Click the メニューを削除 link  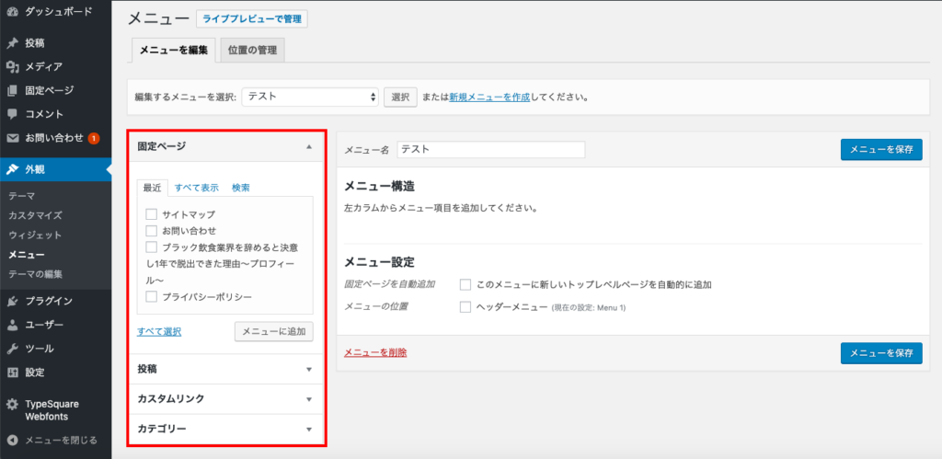375,352
